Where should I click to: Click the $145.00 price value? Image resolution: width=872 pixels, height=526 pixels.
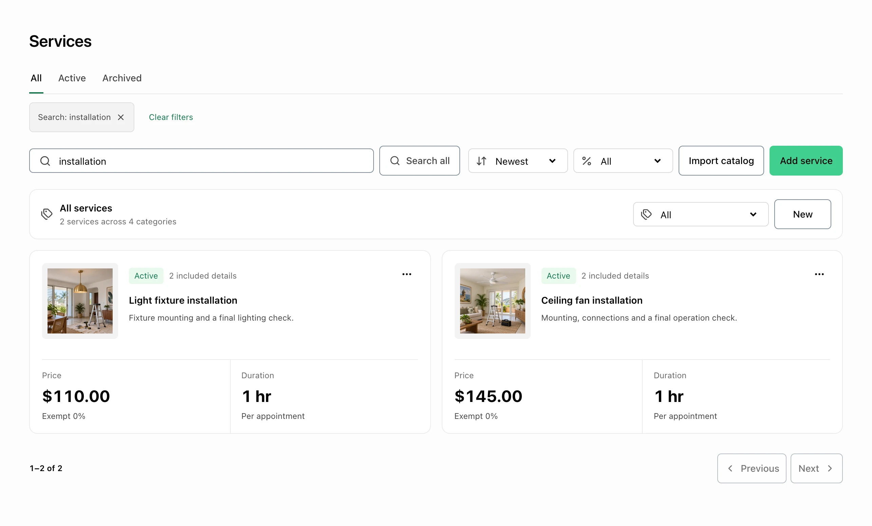[x=488, y=396]
